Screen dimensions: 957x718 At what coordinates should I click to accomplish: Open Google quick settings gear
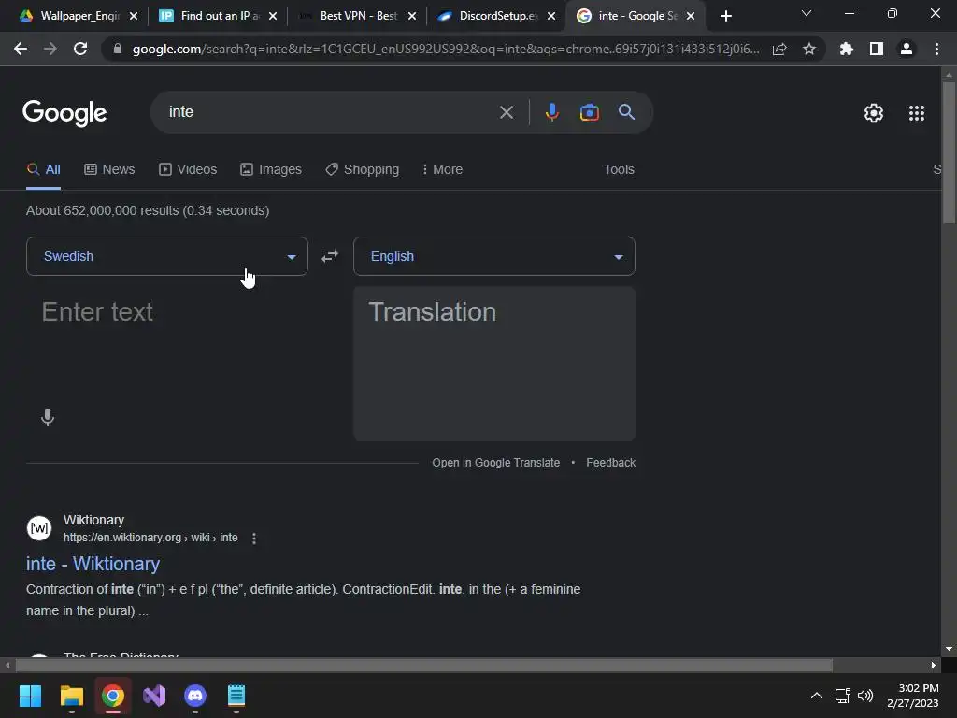pyautogui.click(x=874, y=113)
